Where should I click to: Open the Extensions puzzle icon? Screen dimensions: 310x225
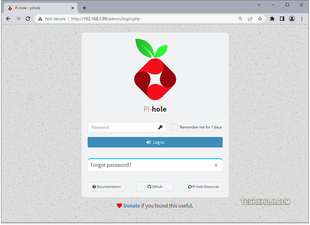coord(272,19)
